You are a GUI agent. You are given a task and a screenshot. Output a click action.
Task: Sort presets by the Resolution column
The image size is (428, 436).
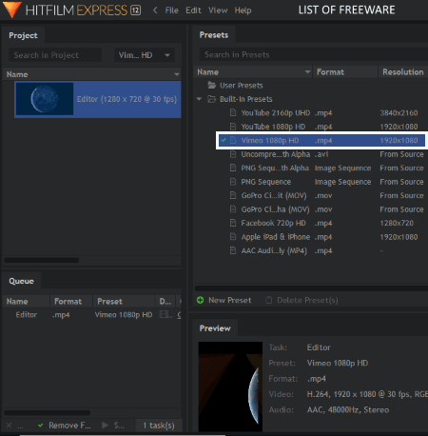pyautogui.click(x=403, y=72)
